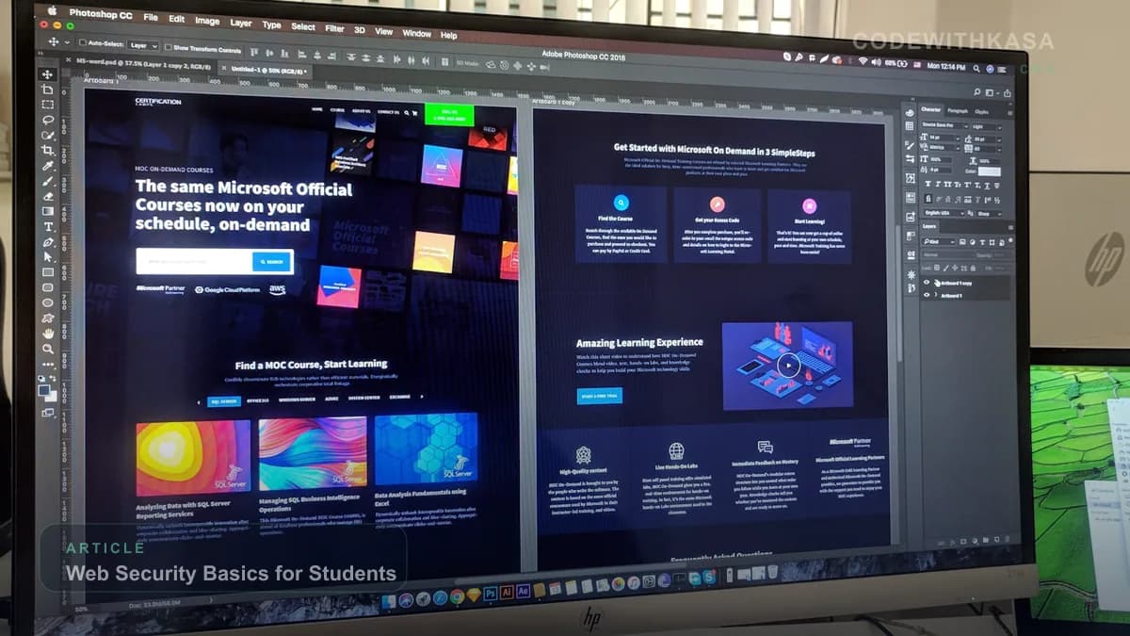This screenshot has width=1130, height=636.
Task: Open the File menu
Action: tap(151, 17)
